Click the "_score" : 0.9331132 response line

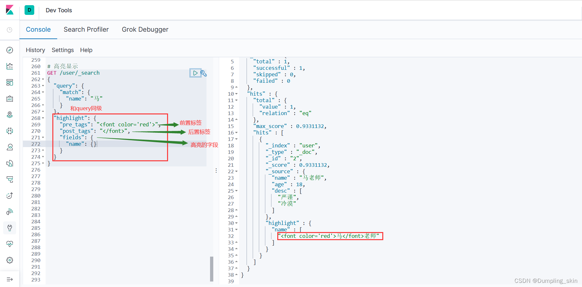(298, 165)
